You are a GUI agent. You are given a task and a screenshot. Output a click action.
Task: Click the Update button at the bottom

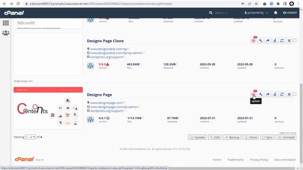(x=197, y=137)
